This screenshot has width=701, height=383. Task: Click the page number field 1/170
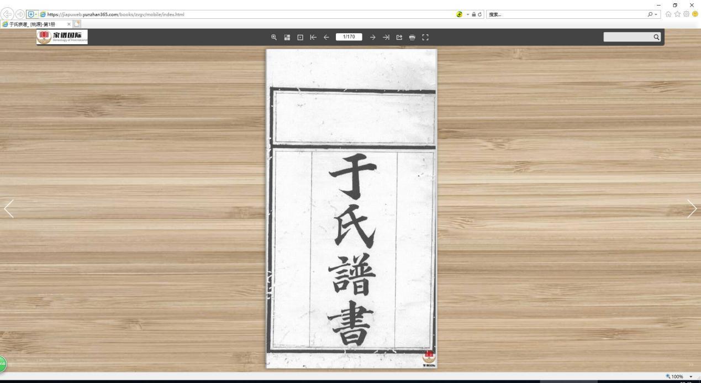click(349, 37)
